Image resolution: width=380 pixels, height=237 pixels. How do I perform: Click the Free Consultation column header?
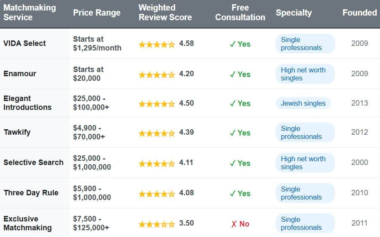240,13
